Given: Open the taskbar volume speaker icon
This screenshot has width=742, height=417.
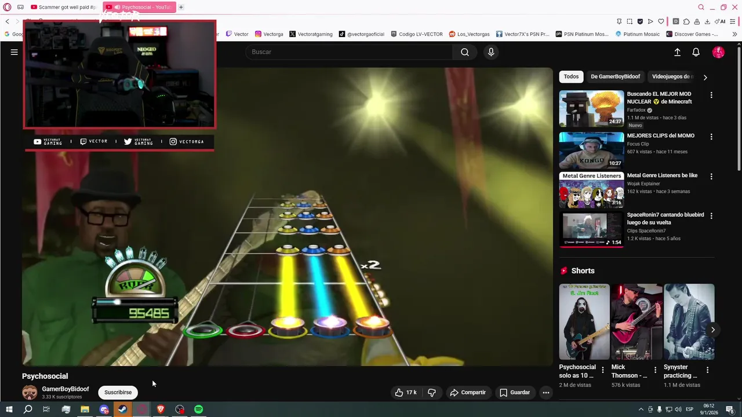Looking at the screenshot, I should coord(678,409).
